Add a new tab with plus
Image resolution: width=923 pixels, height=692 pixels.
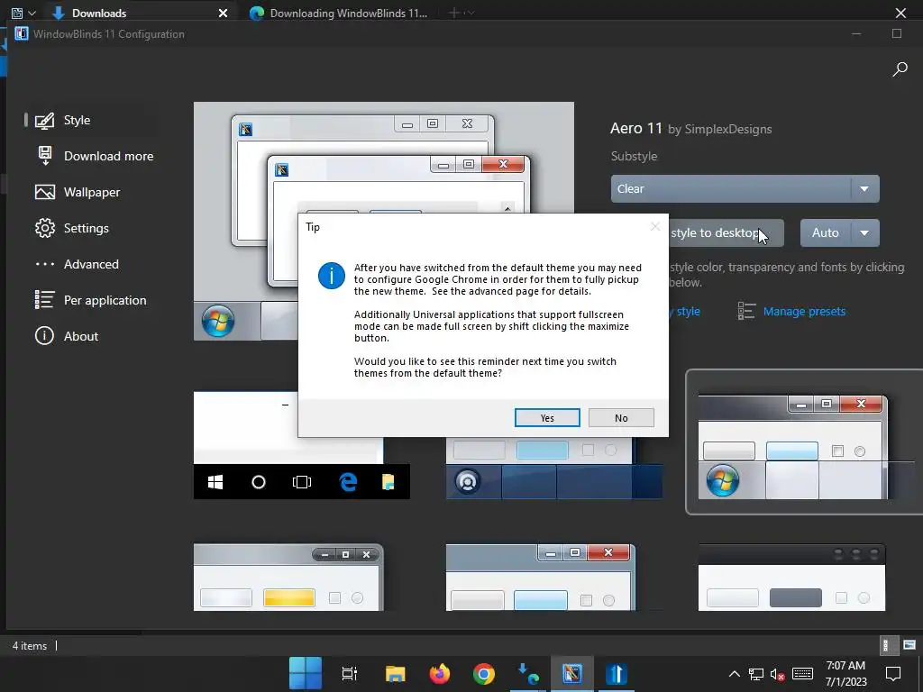click(454, 13)
